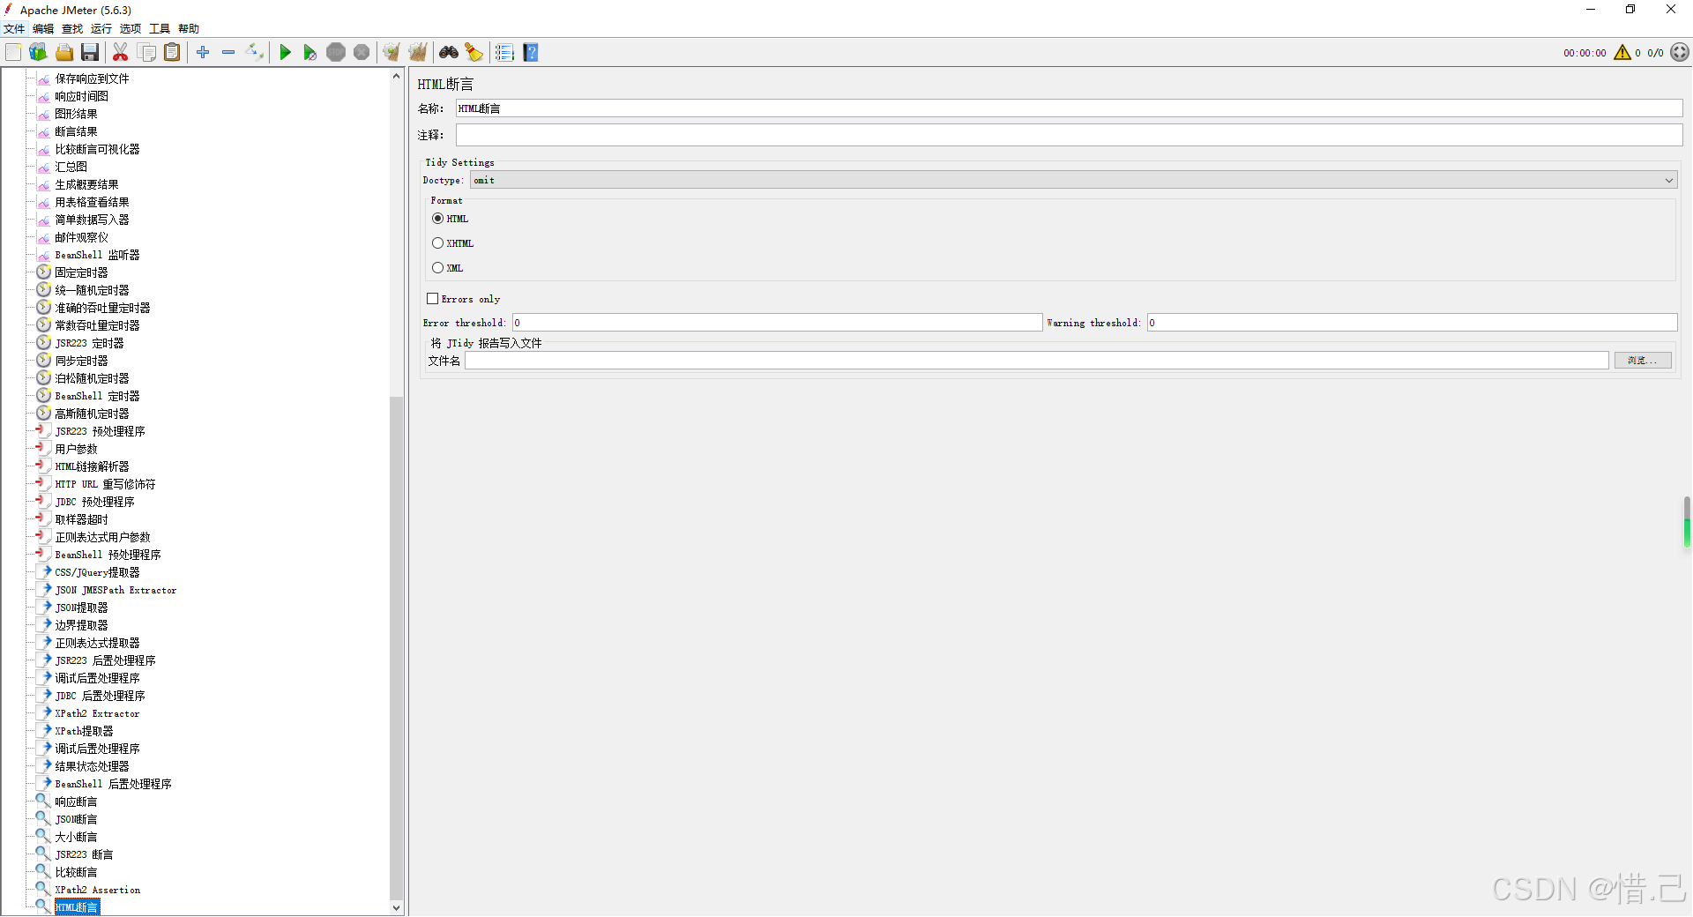1693x917 pixels.
Task: Copy using the toolbar copy icon
Action: click(x=147, y=53)
